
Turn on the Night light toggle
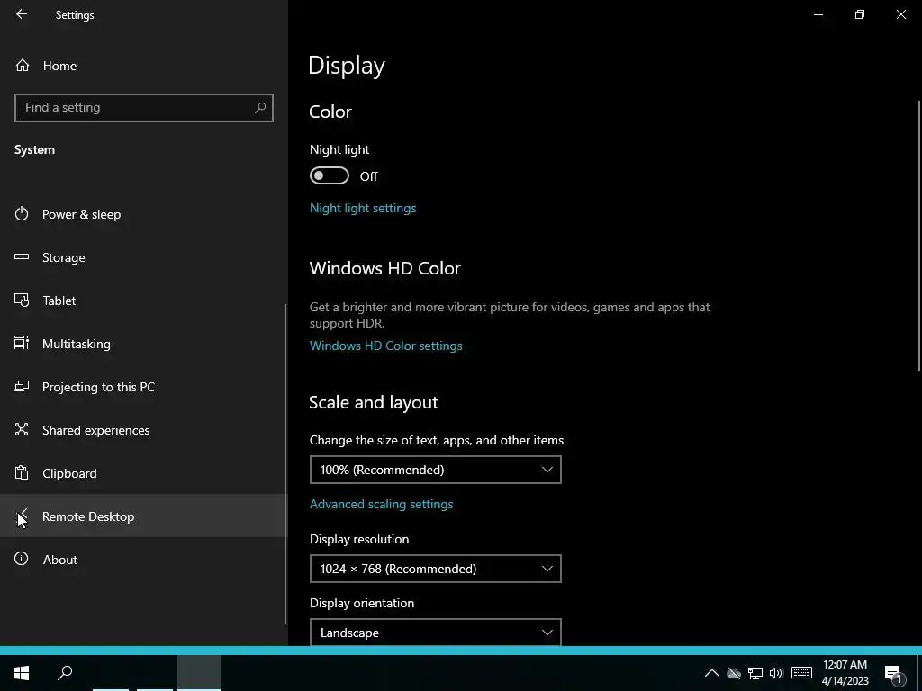point(330,175)
